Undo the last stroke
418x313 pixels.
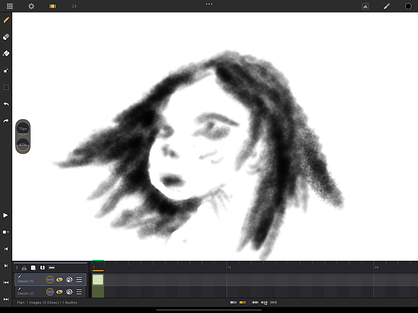[x=6, y=104]
